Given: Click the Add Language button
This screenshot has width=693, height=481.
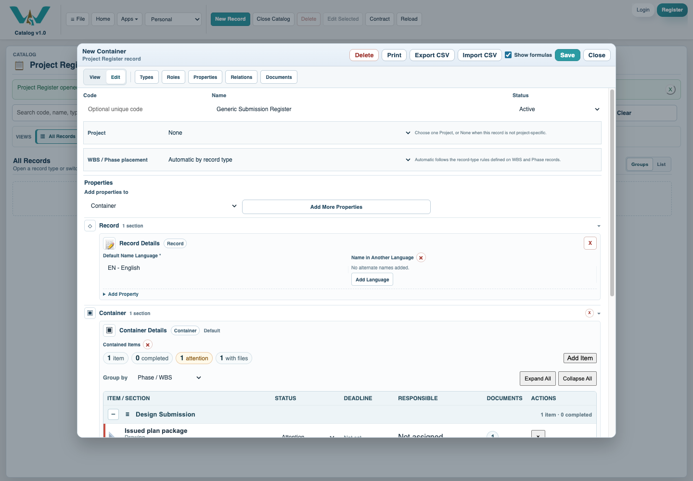Looking at the screenshot, I should [x=372, y=279].
